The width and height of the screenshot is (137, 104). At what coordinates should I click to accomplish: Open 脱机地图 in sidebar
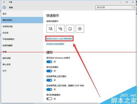tap(22, 58)
